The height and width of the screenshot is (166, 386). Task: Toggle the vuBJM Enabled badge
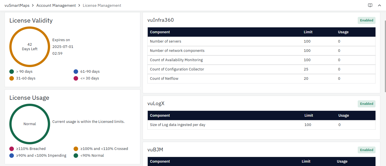(x=366, y=150)
